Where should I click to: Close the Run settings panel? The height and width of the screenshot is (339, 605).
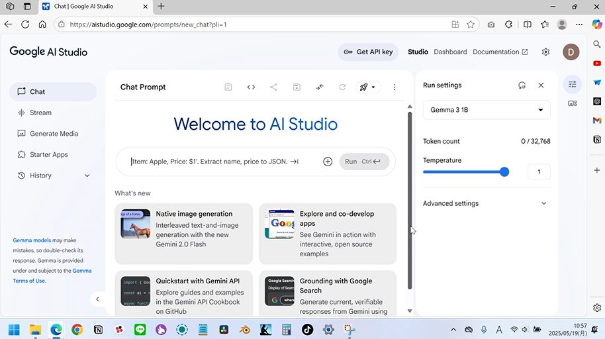(x=541, y=85)
